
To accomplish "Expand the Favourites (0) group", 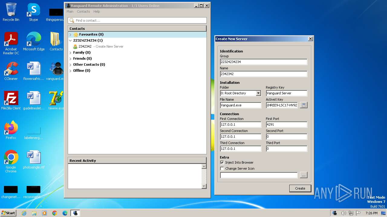I will (70, 35).
